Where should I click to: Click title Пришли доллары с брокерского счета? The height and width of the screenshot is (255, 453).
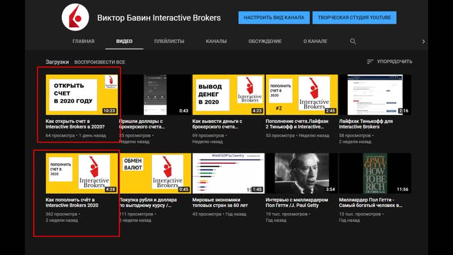(142, 124)
